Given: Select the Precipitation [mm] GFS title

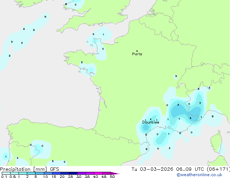Looking at the screenshot, I should pyautogui.click(x=29, y=169).
